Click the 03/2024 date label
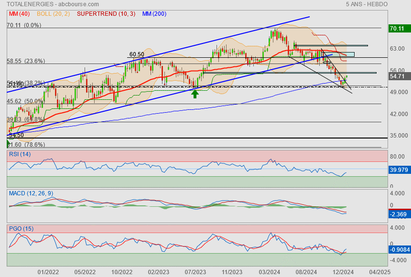The image size is (411, 277). tap(270, 272)
